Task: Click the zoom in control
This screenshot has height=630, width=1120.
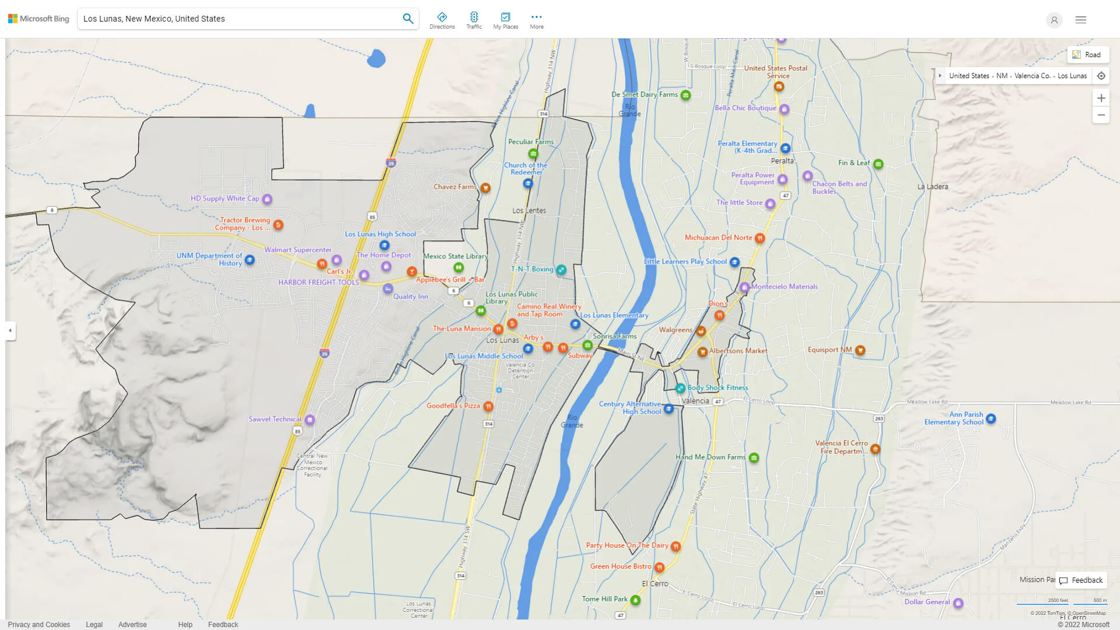Action: 1101,98
